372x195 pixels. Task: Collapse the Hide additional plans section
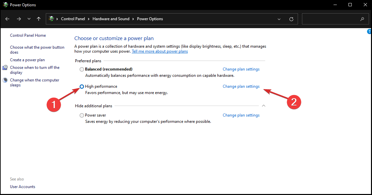(x=264, y=106)
